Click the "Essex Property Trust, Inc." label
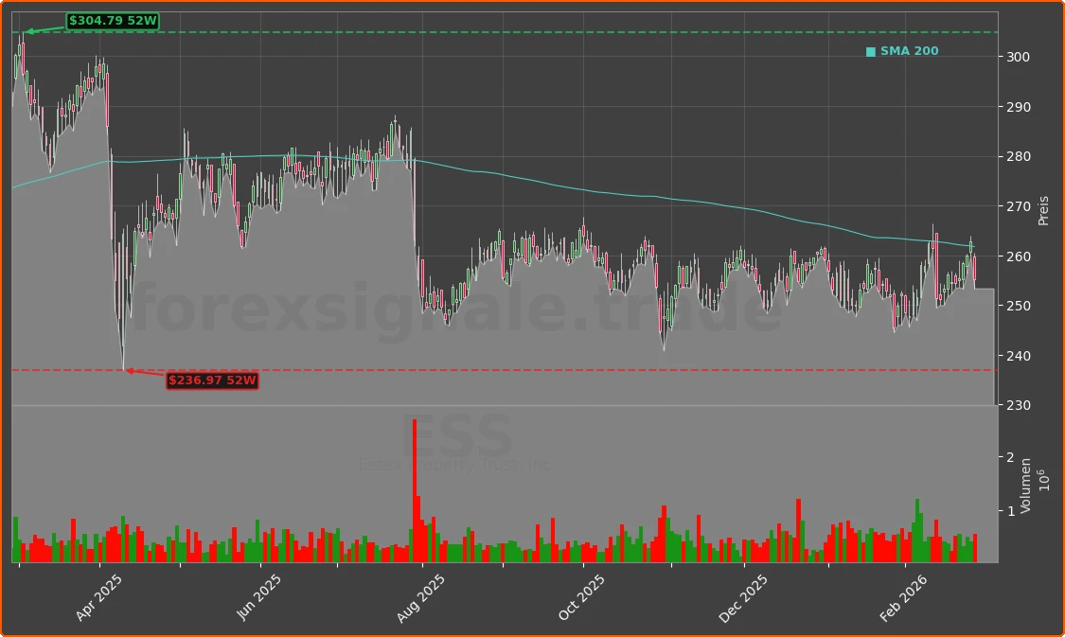Screen dimensions: 1065x637 click(457, 465)
